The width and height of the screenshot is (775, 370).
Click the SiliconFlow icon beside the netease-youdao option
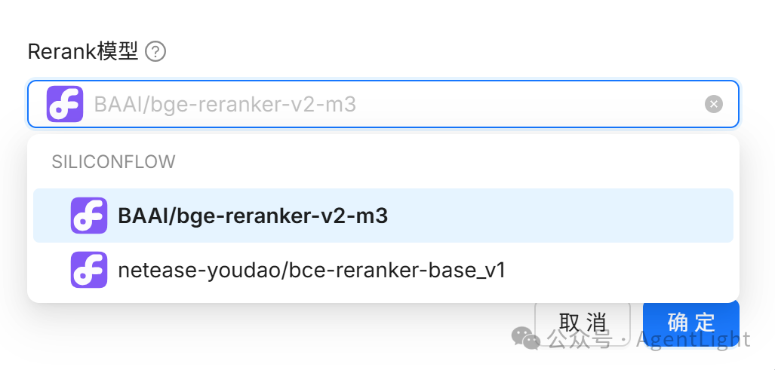(89, 270)
